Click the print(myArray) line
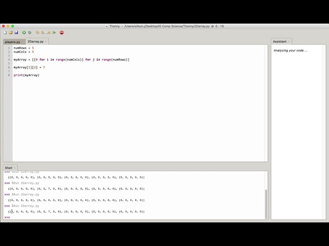 (x=26, y=75)
